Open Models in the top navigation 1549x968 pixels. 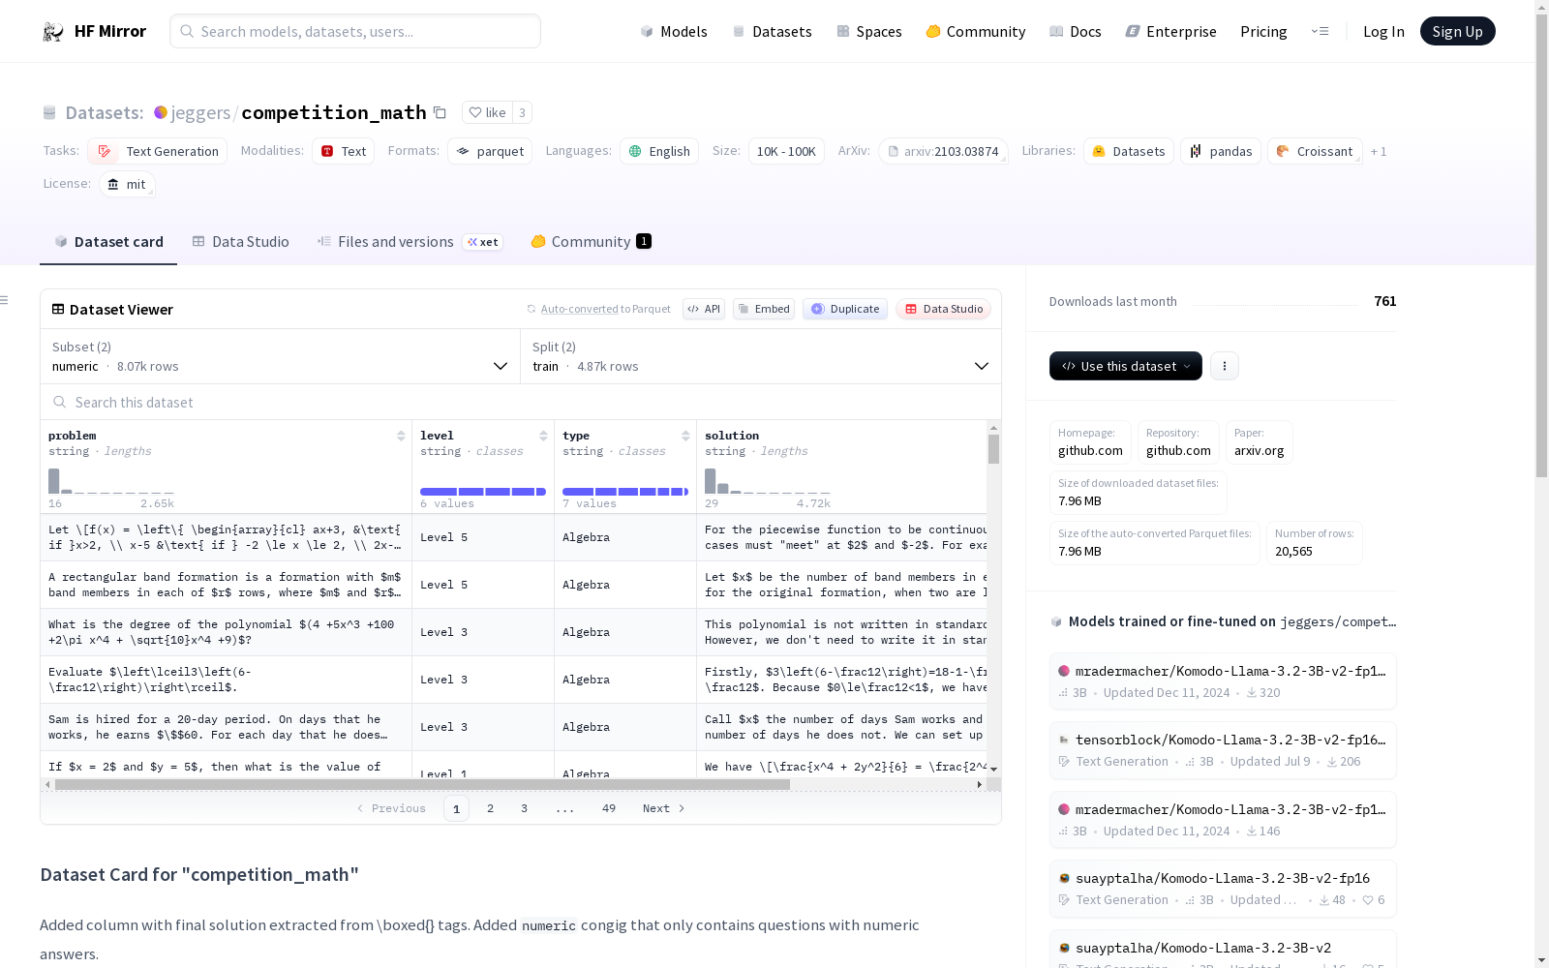(x=674, y=32)
